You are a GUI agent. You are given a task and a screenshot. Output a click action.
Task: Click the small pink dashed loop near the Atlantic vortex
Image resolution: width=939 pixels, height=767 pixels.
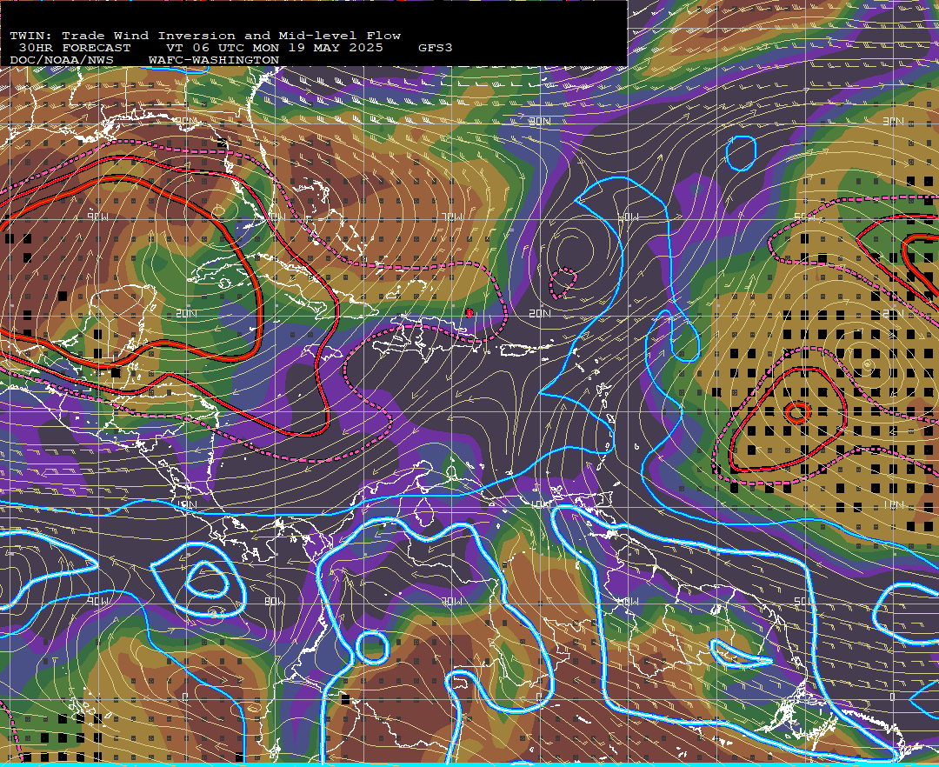pyautogui.click(x=563, y=283)
